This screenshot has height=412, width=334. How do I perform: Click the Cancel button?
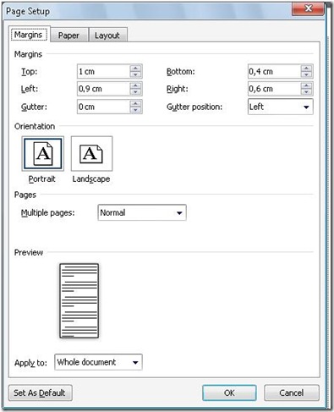point(292,393)
